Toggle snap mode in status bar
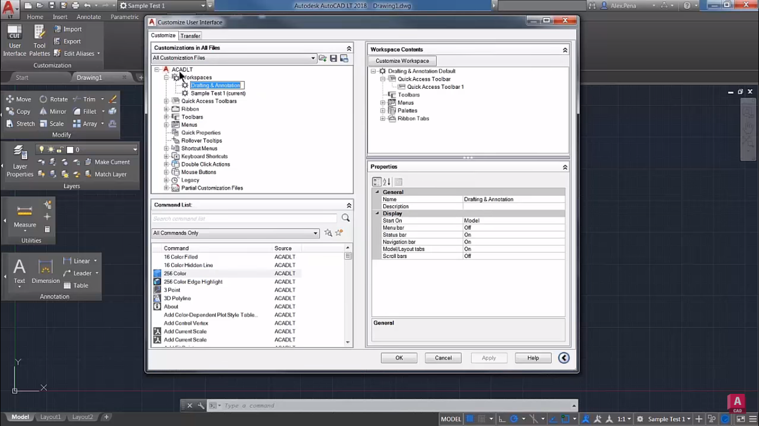Image resolution: width=759 pixels, height=426 pixels. point(482,419)
